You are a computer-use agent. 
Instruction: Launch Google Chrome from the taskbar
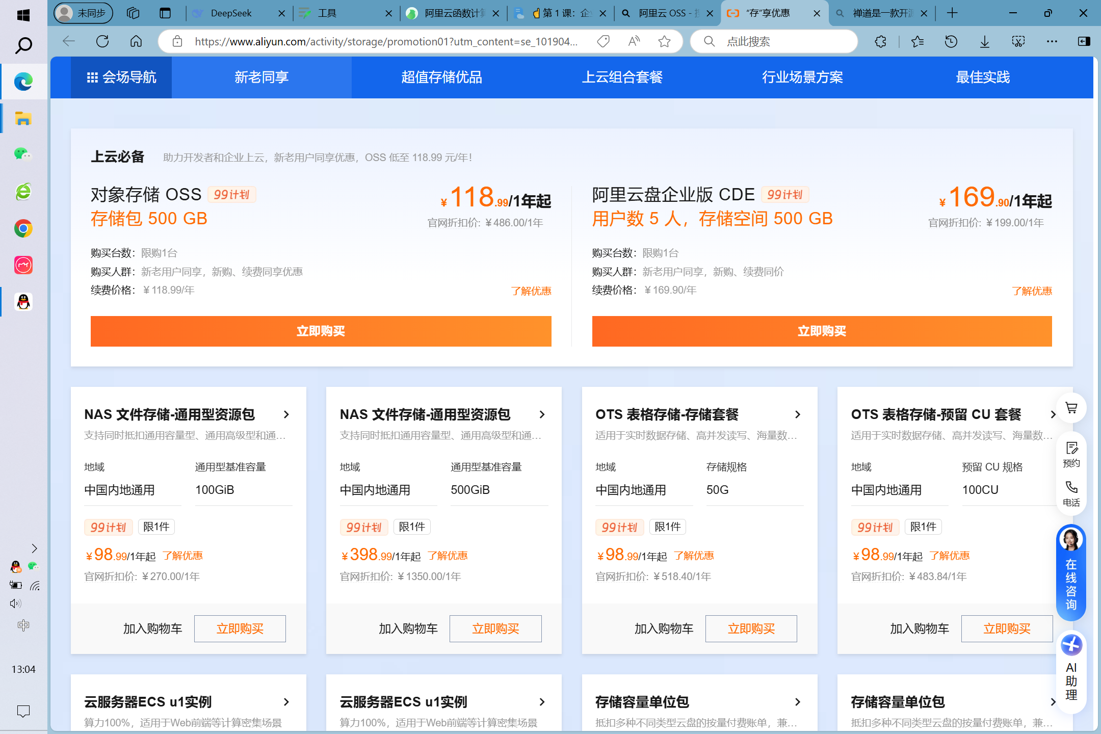pyautogui.click(x=23, y=228)
